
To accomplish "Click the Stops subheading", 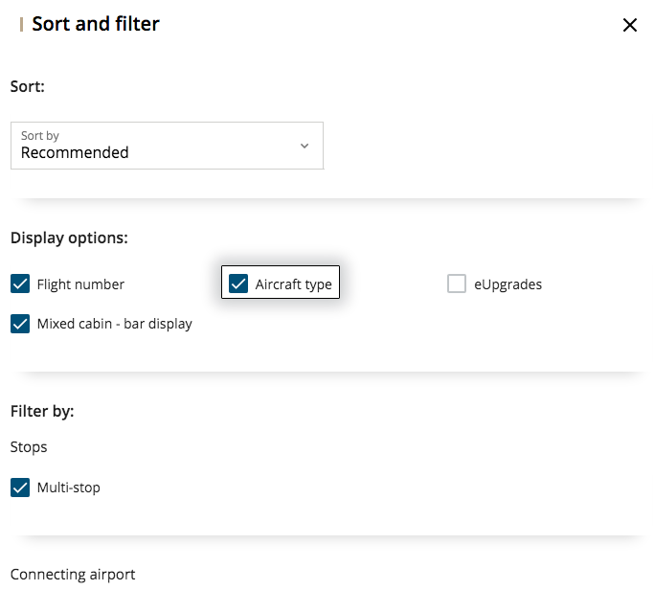I will 29,447.
